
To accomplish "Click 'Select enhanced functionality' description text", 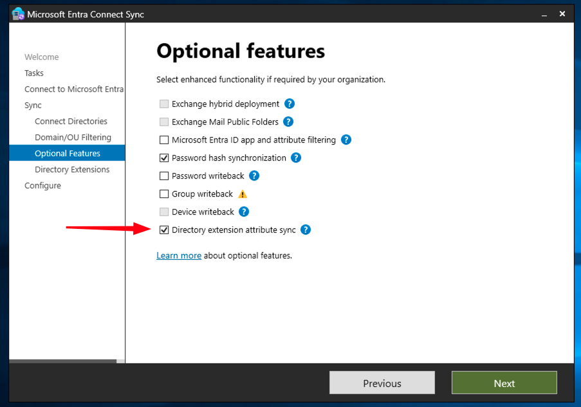I will [x=271, y=80].
